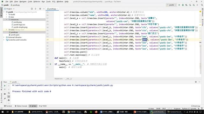
Task: Open the Navigate menu
Action: coord(23,2)
